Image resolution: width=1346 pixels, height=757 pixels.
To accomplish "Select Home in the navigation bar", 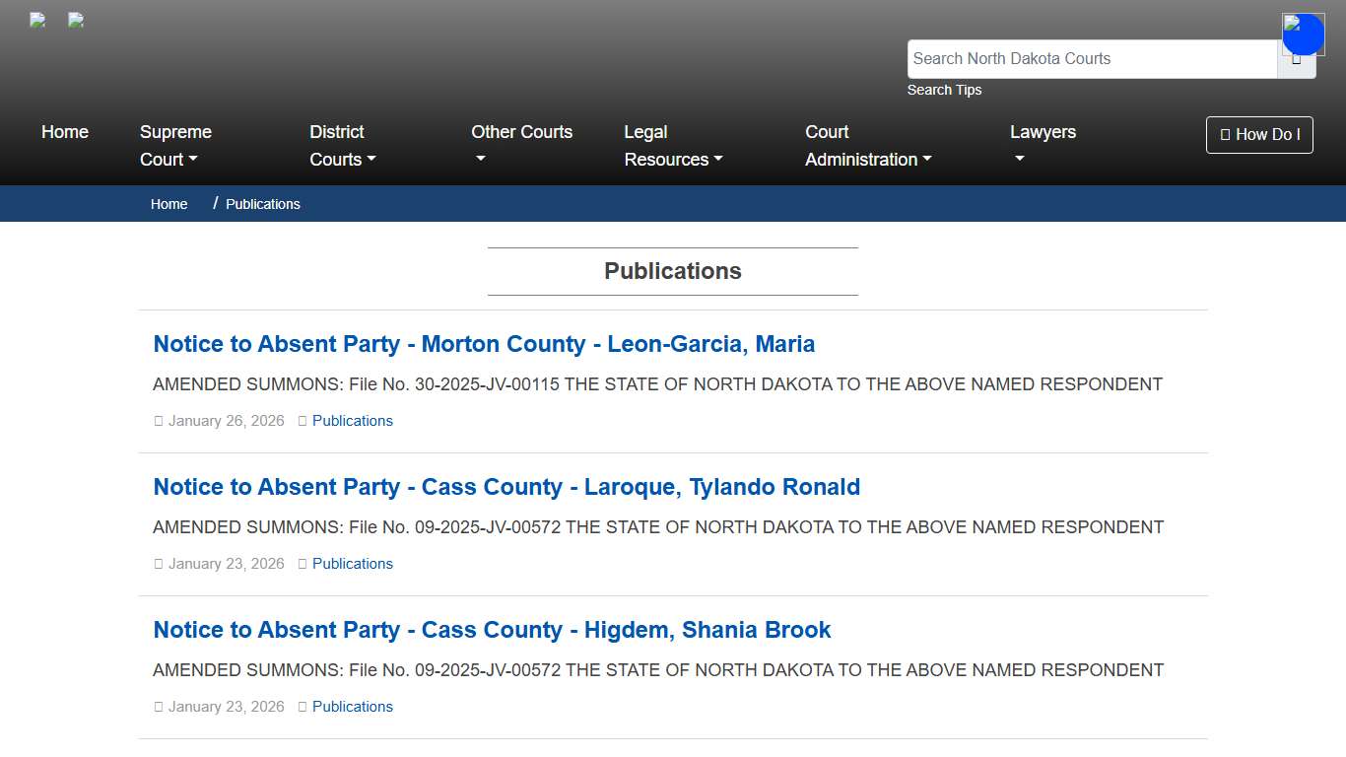I will pyautogui.click(x=64, y=132).
